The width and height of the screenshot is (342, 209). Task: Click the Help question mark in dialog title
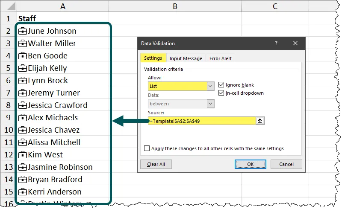(277, 43)
